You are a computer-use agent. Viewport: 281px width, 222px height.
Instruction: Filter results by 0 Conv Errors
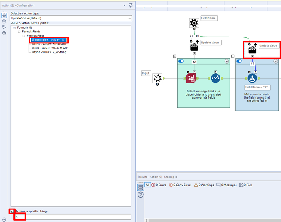[x=180, y=185]
